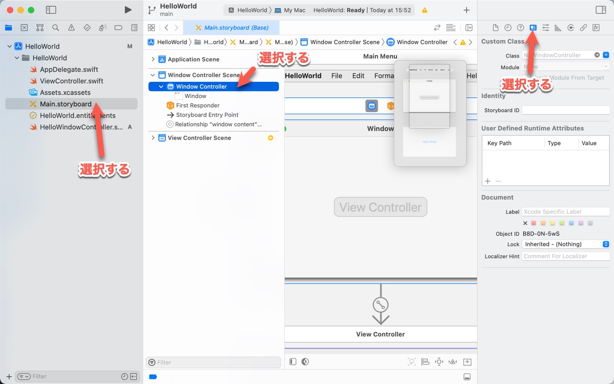Go forward in editor history
The height and width of the screenshot is (384, 614).
(177, 27)
